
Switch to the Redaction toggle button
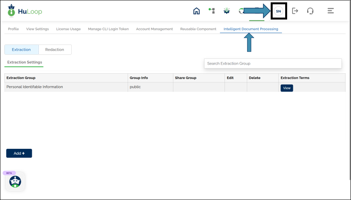click(x=55, y=50)
